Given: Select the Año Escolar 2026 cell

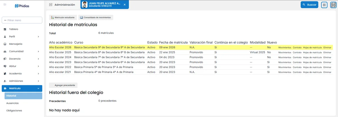Looking at the screenshot, I should pyautogui.click(x=60, y=47).
